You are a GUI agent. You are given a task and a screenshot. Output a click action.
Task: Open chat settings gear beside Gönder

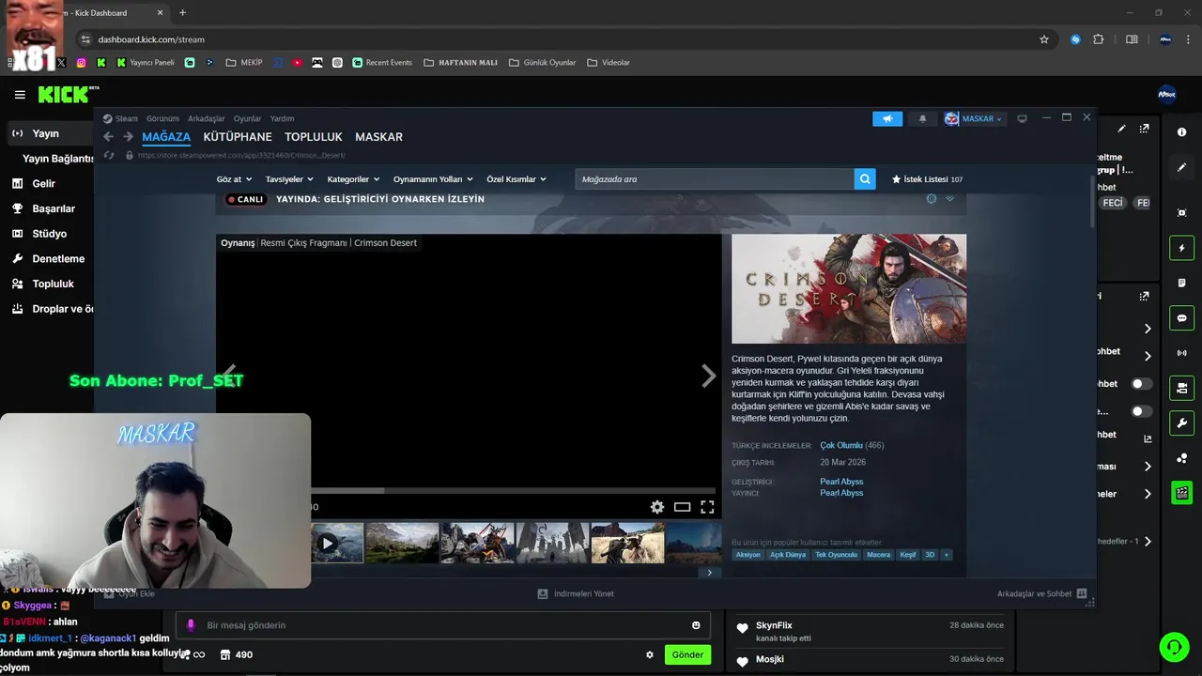[x=649, y=654]
